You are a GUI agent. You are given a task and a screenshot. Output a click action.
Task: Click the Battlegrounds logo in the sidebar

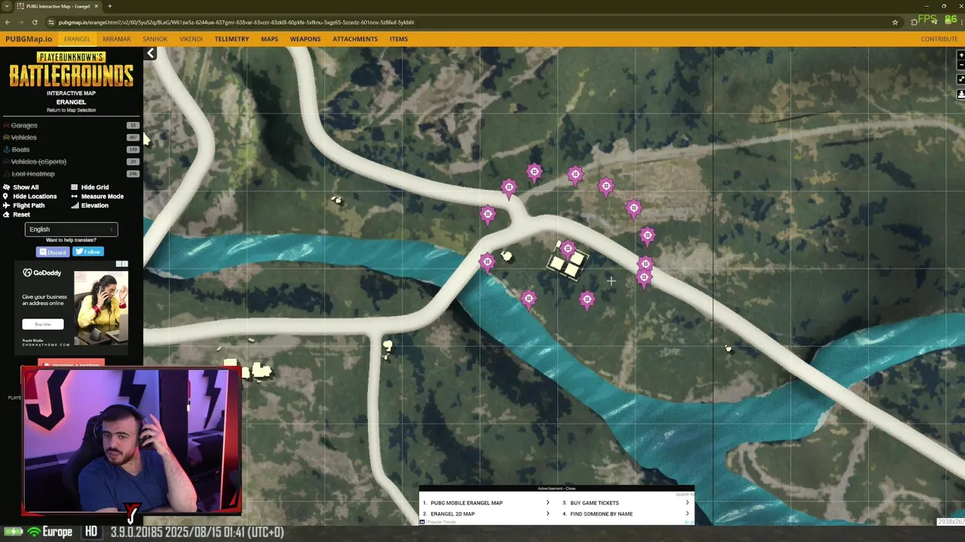[71, 70]
